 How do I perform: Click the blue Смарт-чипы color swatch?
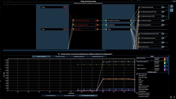point(165,66)
